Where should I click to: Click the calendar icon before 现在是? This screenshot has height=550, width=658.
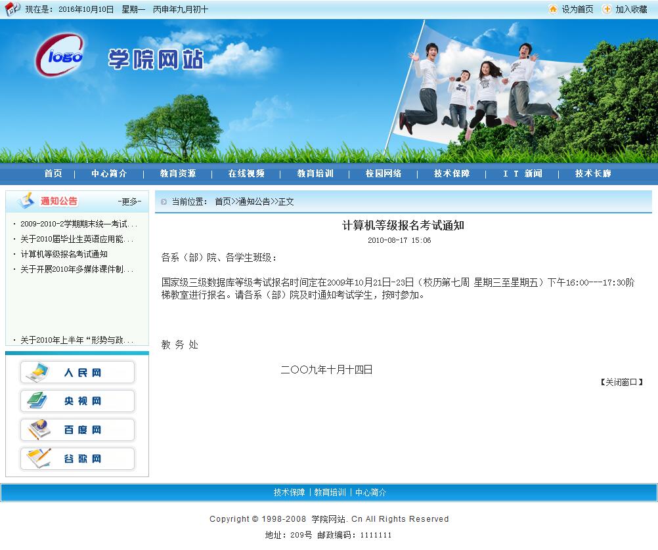pos(12,9)
